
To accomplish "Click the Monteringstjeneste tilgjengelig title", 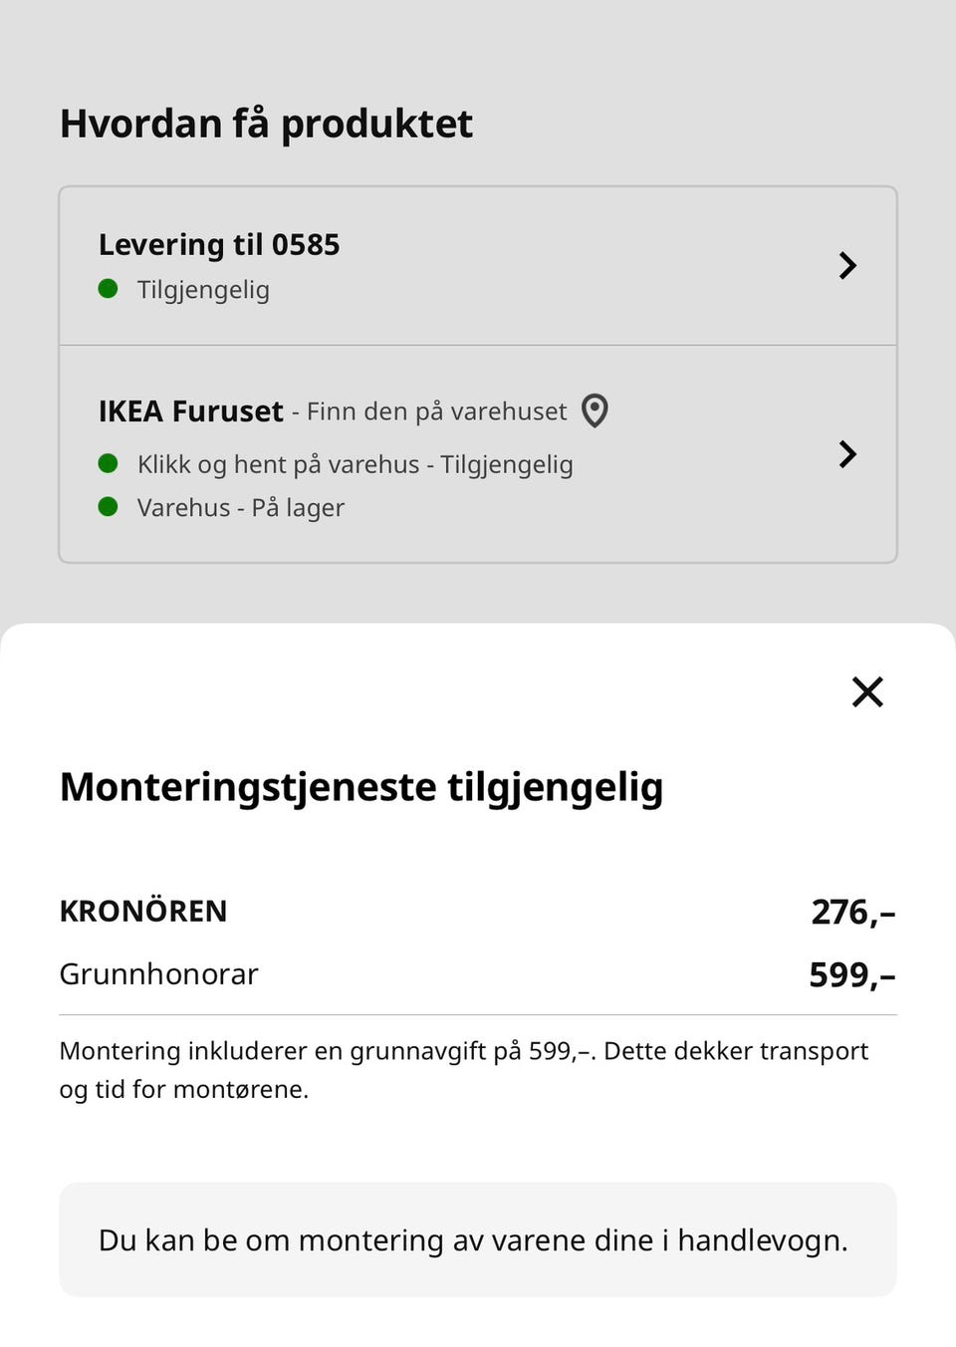I will pyautogui.click(x=361, y=787).
